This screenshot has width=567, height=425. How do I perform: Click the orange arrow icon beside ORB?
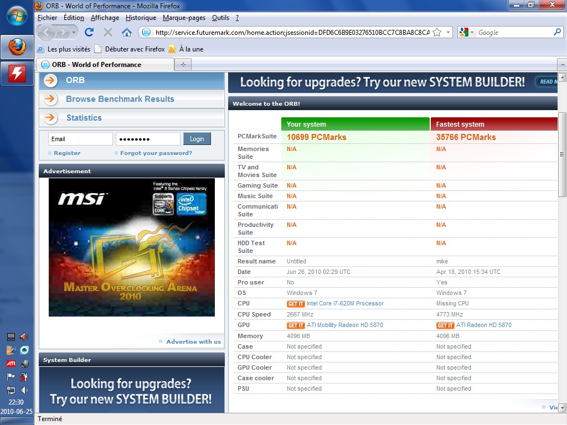[x=51, y=81]
